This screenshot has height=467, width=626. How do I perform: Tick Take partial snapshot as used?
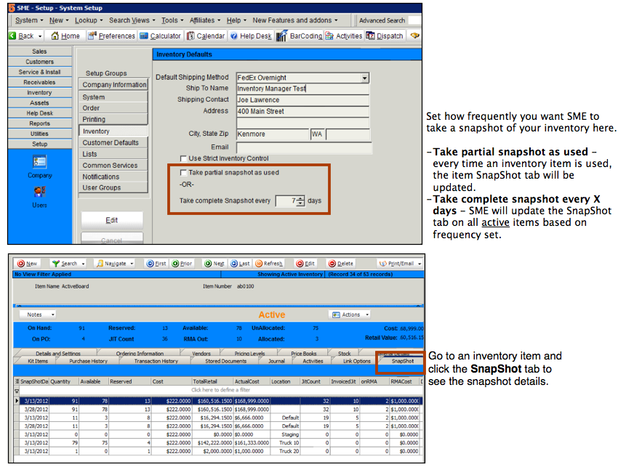click(x=183, y=173)
